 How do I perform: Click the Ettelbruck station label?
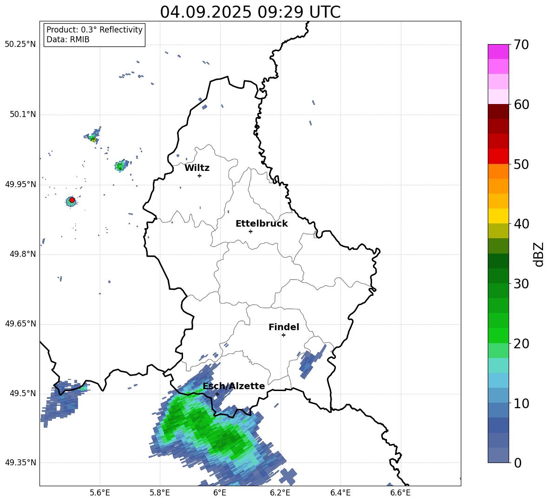point(262,224)
